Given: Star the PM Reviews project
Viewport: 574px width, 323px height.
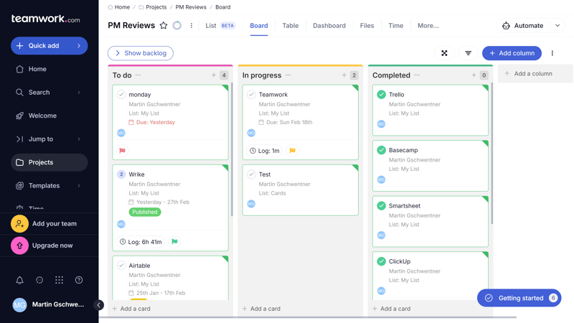Looking at the screenshot, I should tap(164, 25).
